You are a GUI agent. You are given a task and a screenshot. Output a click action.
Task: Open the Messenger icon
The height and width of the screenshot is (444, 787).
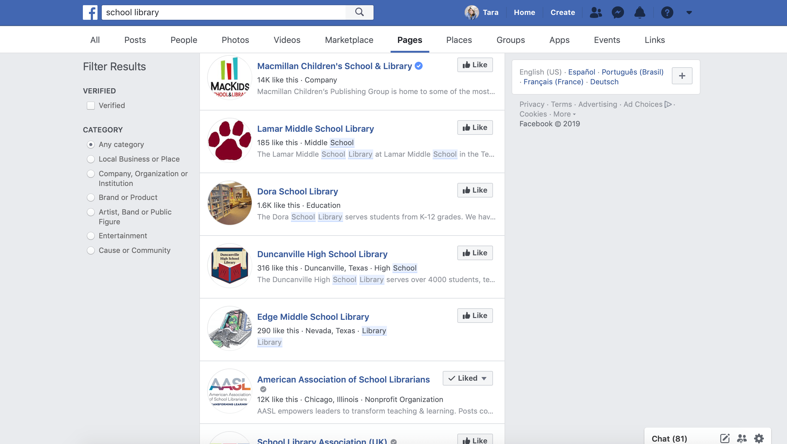(617, 12)
